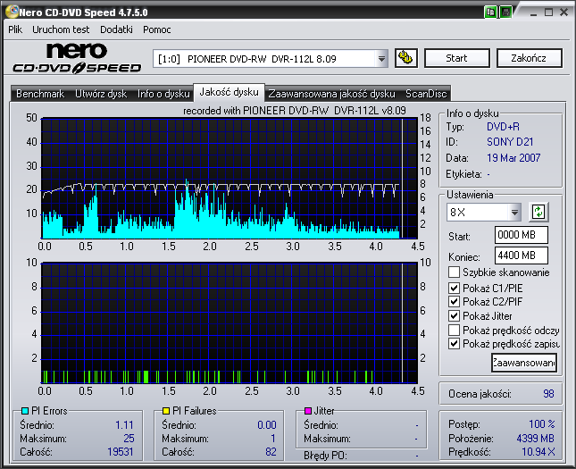Click the date 19 Mar 2007

[513, 158]
